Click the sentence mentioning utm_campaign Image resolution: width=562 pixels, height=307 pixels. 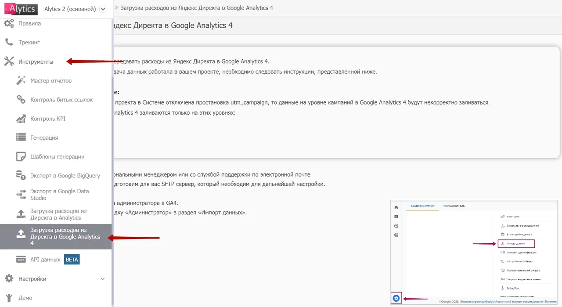(301, 102)
